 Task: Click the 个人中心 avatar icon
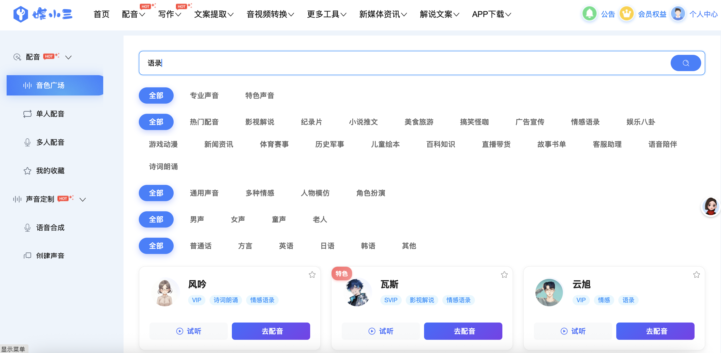678,13
